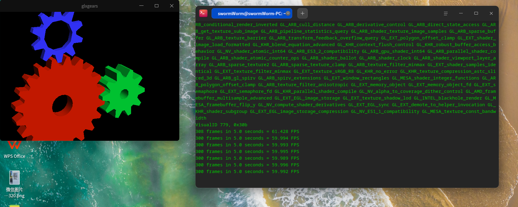The height and width of the screenshot is (207, 518).
Task: Click the 59.996 FPS output line
Action: [247, 165]
